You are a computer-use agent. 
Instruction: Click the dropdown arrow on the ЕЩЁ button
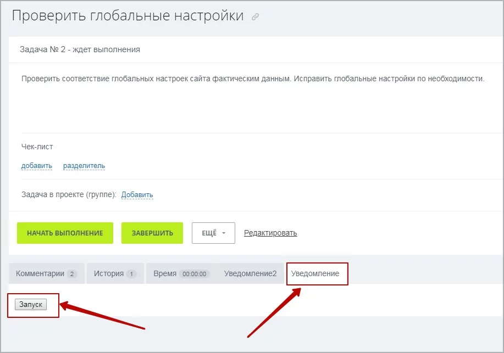pyautogui.click(x=224, y=233)
